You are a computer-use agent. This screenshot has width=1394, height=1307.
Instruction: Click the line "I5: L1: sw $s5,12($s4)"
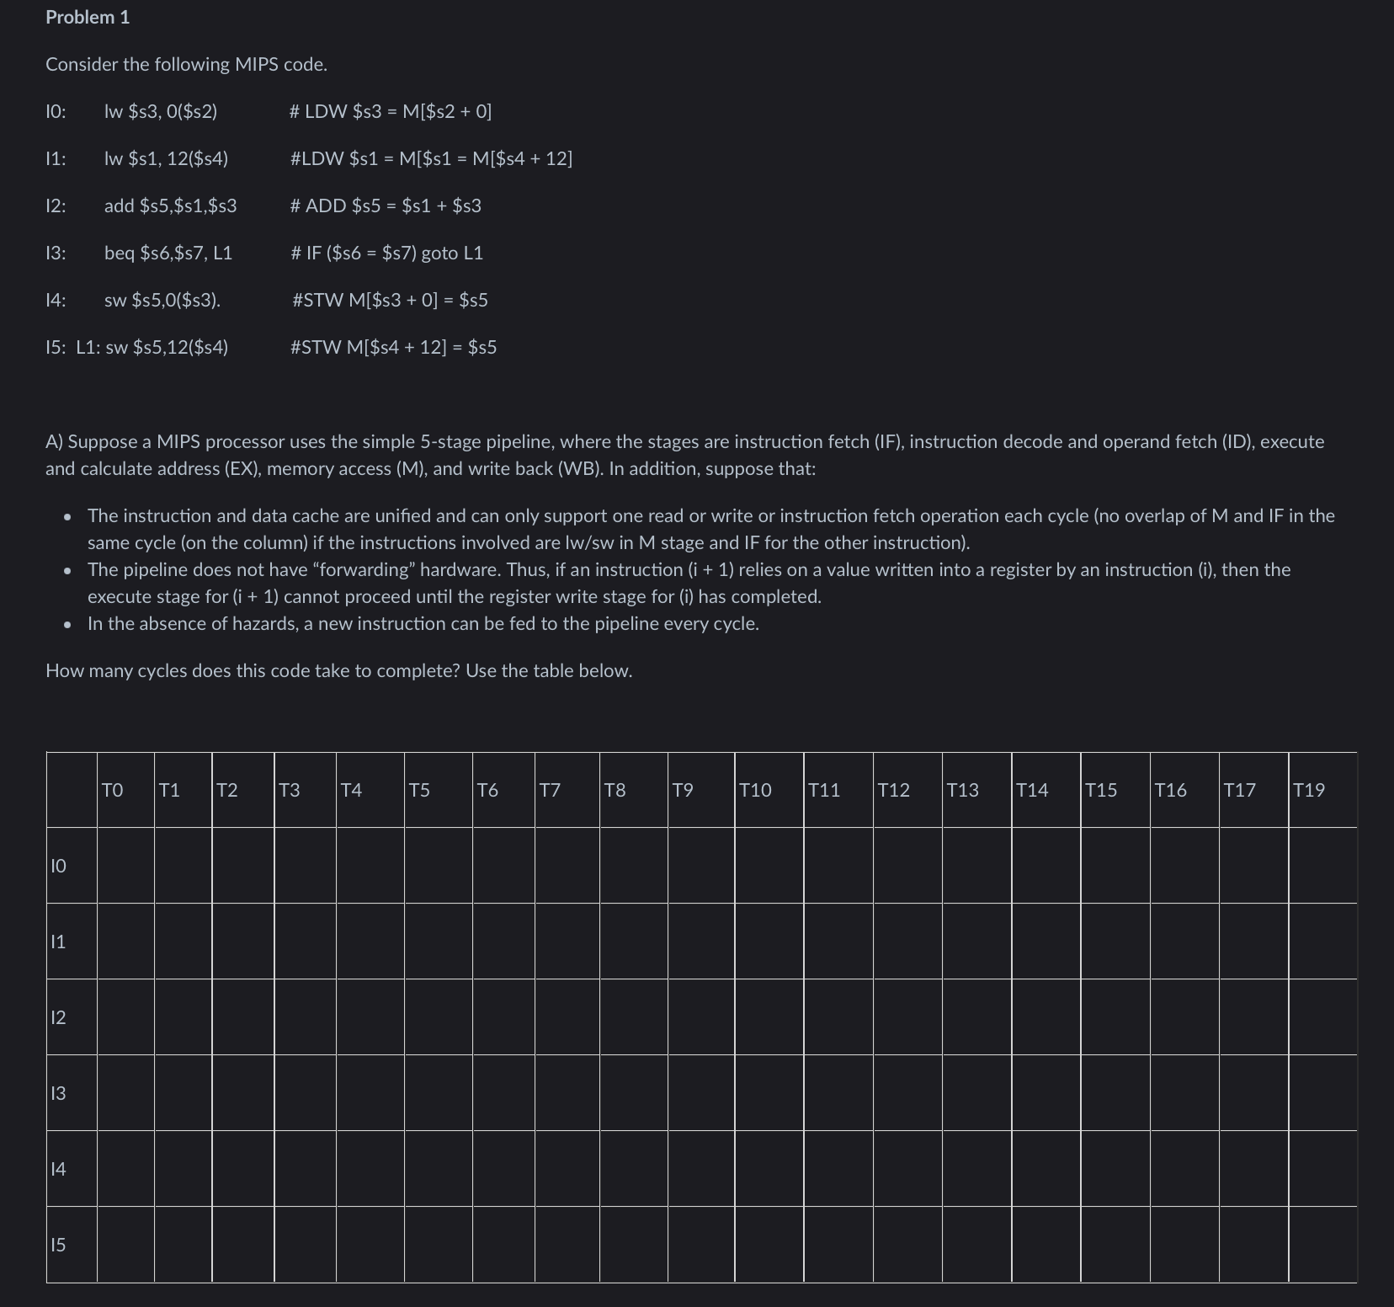click(137, 347)
